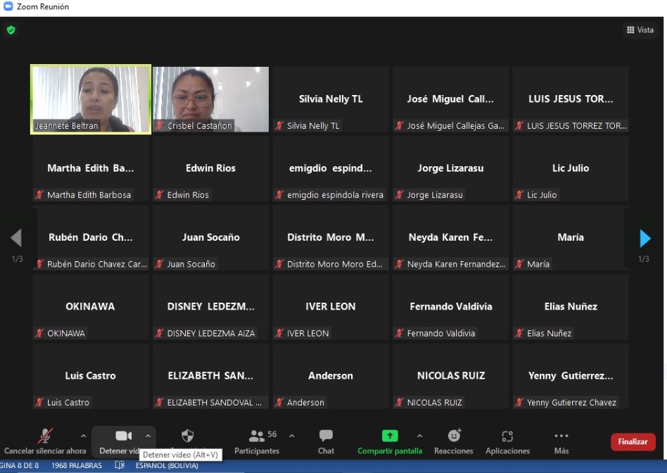Viewport: 667px width, 473px height.
Task: Open the Reacciones emoji menu
Action: coord(454,436)
